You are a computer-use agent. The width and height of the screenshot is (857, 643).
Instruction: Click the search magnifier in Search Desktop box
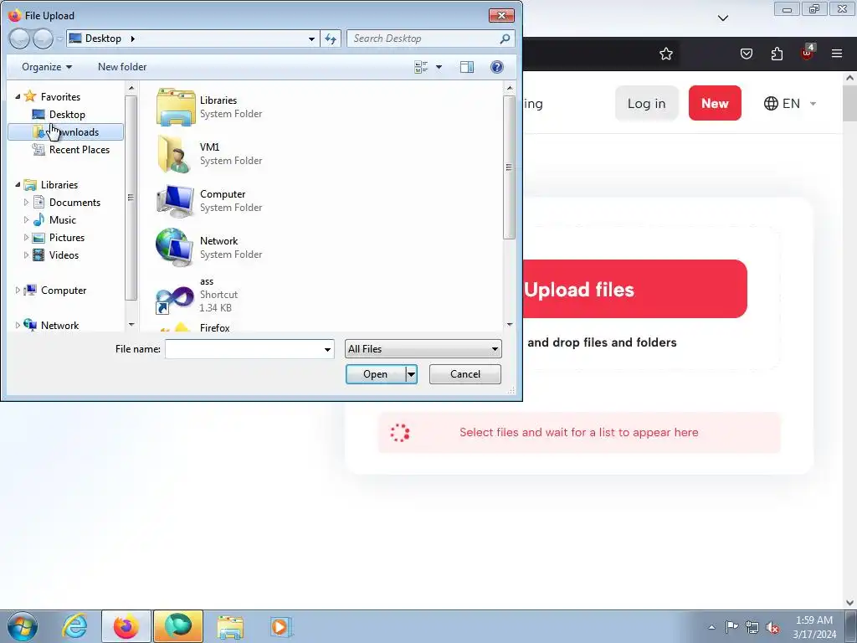(505, 39)
